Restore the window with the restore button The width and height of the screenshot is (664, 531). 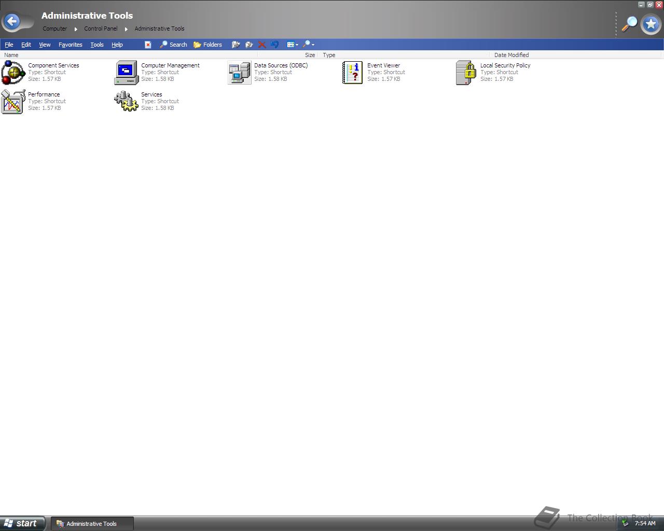click(650, 5)
